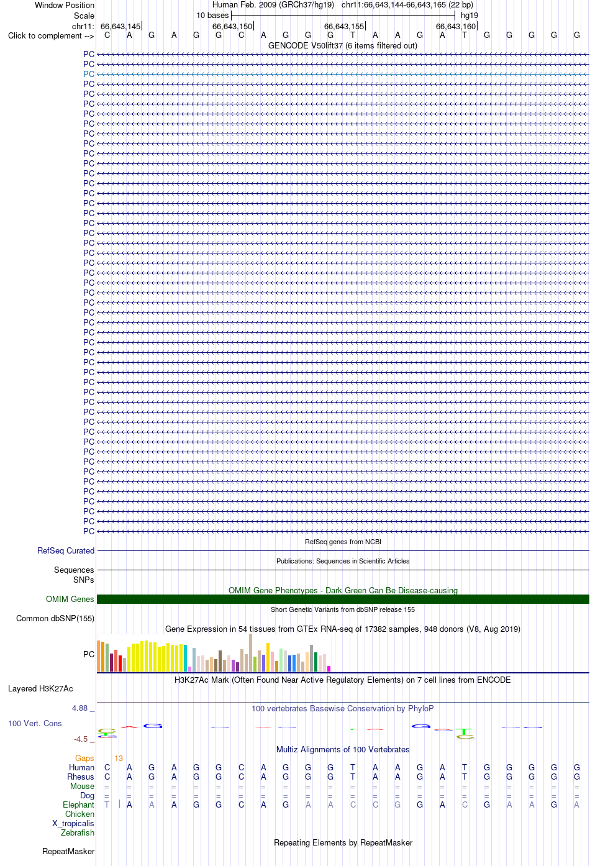Click the OMIM Gene Phenotypes title text

point(343,590)
